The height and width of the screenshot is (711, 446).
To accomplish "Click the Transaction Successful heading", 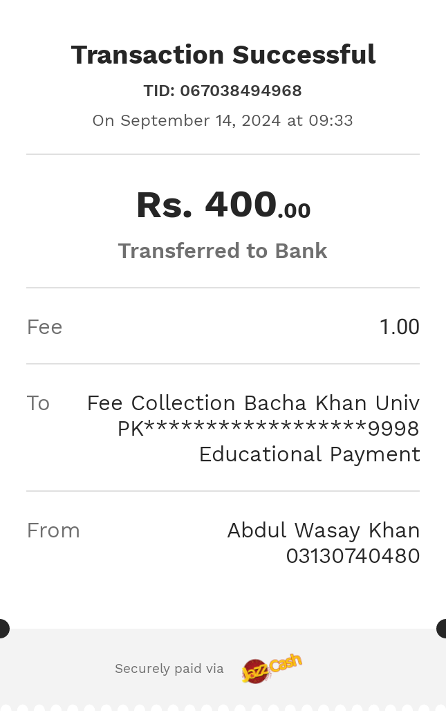I will tap(223, 55).
